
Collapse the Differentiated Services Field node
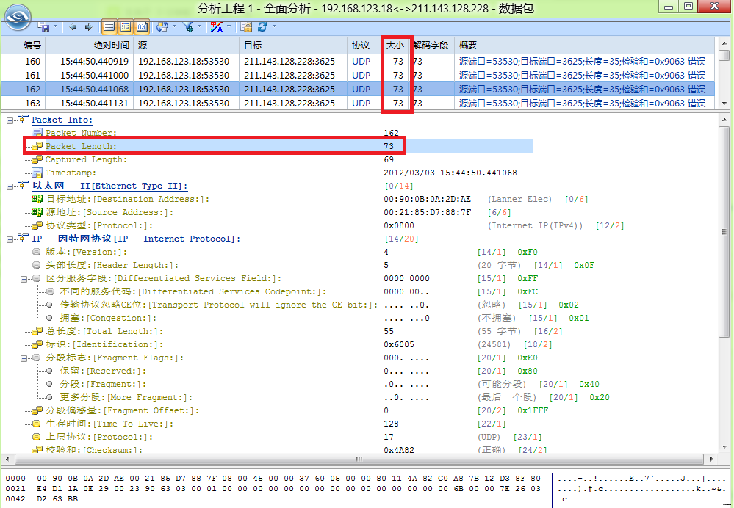click(x=24, y=278)
